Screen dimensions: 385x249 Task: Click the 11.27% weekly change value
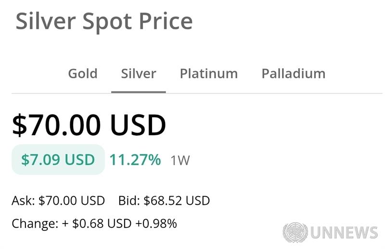(135, 160)
